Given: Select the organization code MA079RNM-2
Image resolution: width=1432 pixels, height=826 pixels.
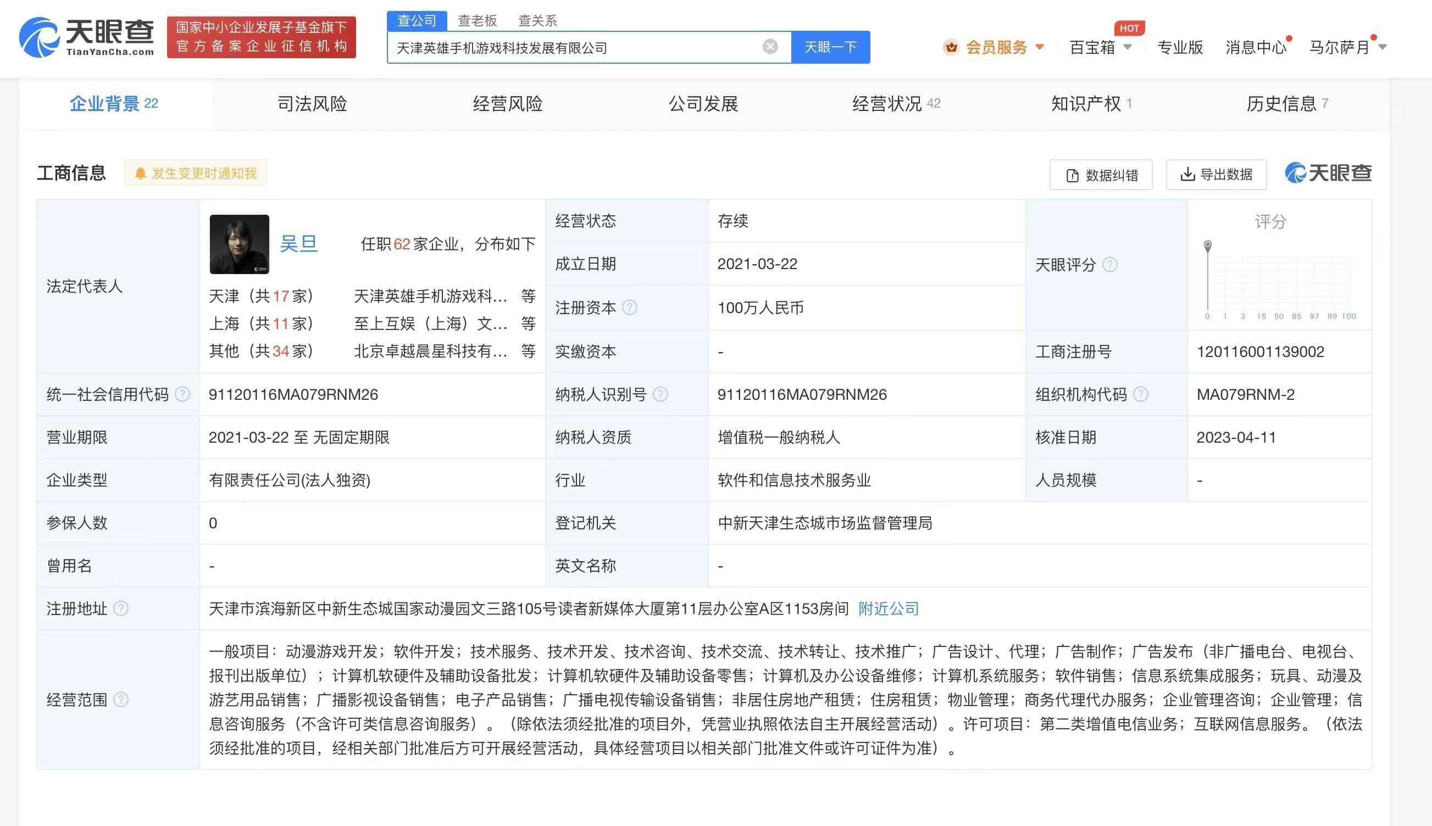Looking at the screenshot, I should (1245, 394).
